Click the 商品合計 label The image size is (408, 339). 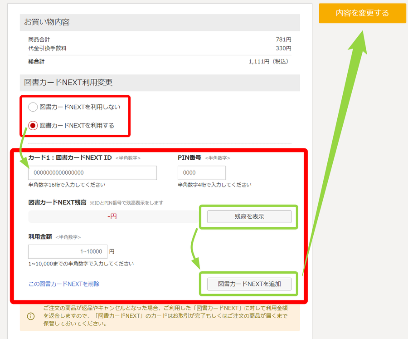tap(39, 39)
